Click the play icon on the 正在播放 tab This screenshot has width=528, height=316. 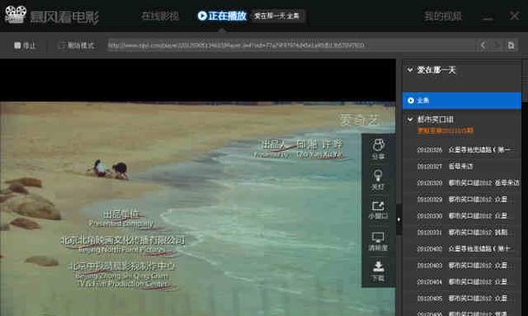[202, 16]
